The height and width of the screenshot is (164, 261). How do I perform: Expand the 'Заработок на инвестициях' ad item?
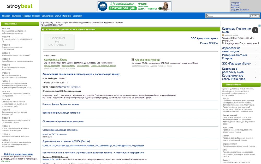pos(255,50)
